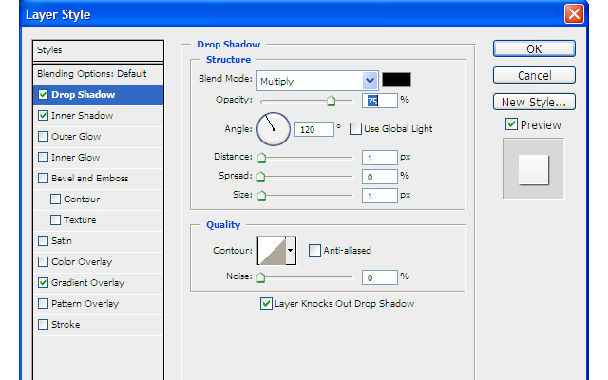Open the Gradient Overlay settings
The image size is (608, 380).
pos(87,283)
